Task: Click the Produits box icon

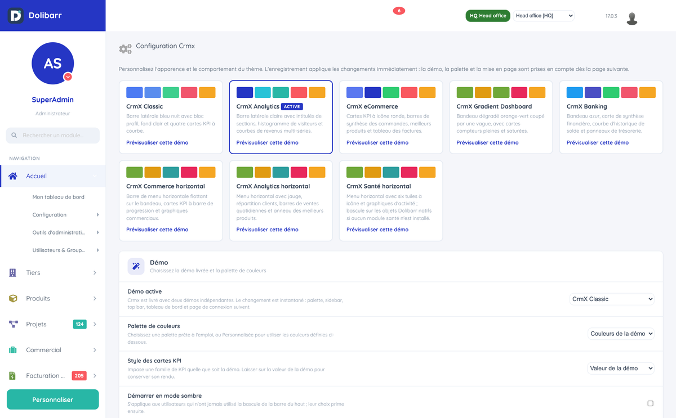Action: pos(13,299)
